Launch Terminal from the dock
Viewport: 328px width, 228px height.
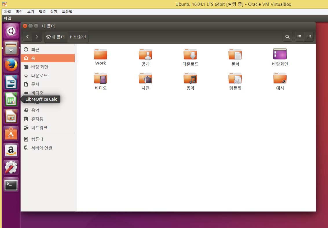(x=11, y=185)
